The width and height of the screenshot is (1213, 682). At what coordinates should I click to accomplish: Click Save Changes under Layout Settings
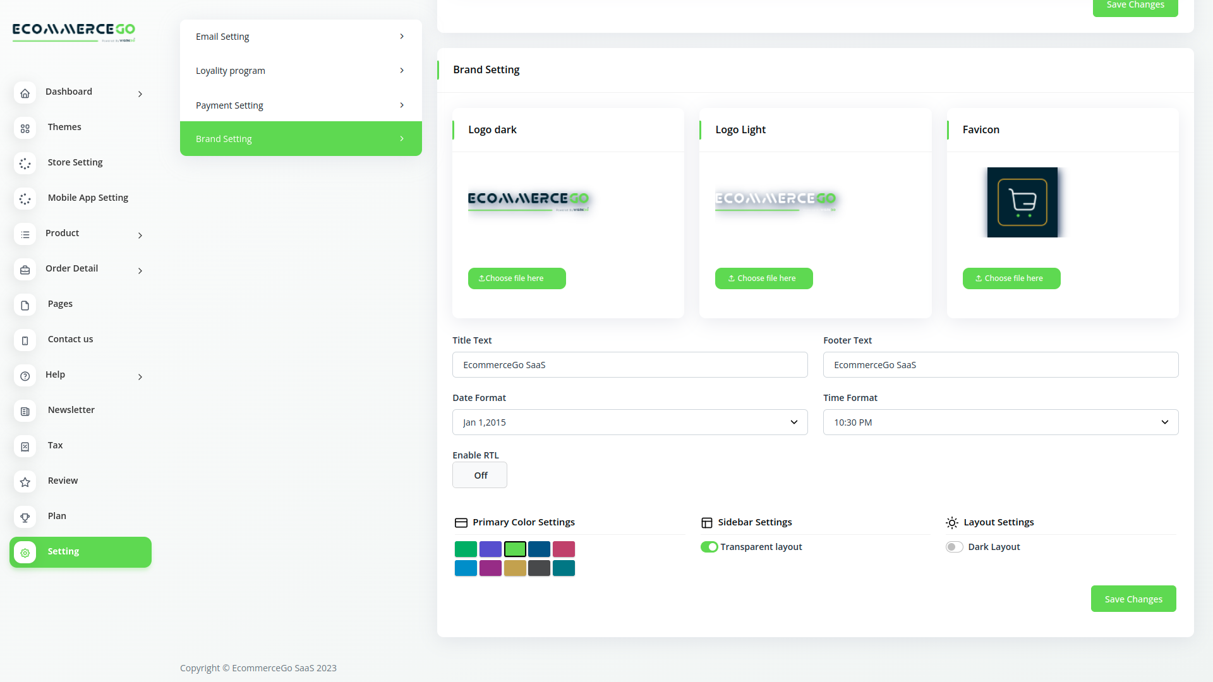click(1133, 599)
